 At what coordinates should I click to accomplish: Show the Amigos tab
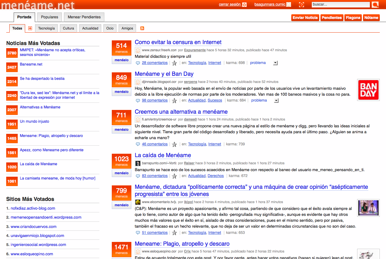[127, 28]
